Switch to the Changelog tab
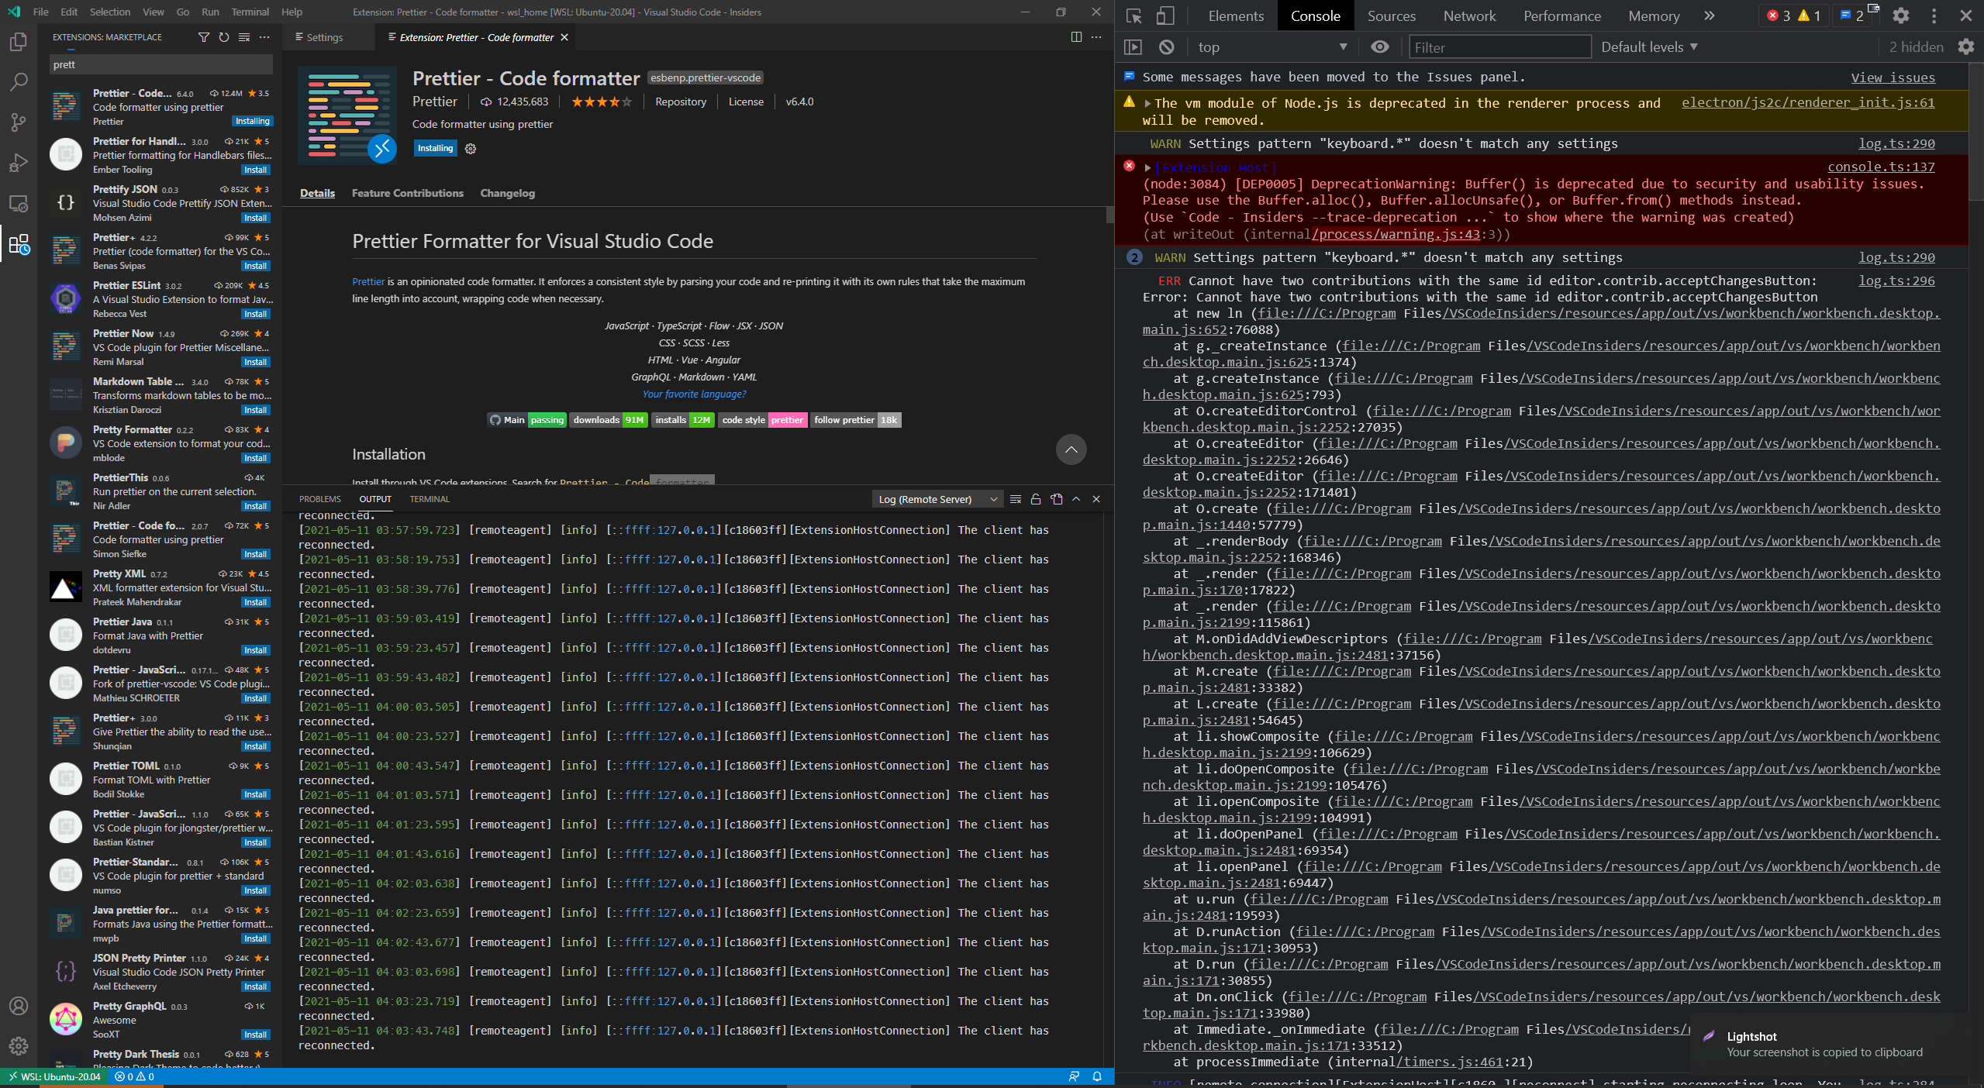 [507, 193]
